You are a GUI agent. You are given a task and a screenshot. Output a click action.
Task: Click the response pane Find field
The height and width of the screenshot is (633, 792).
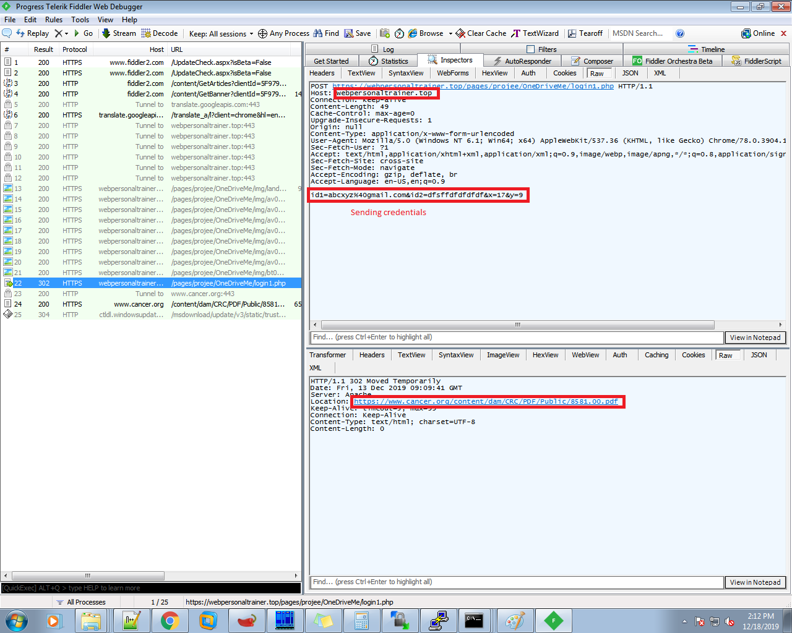(x=517, y=582)
